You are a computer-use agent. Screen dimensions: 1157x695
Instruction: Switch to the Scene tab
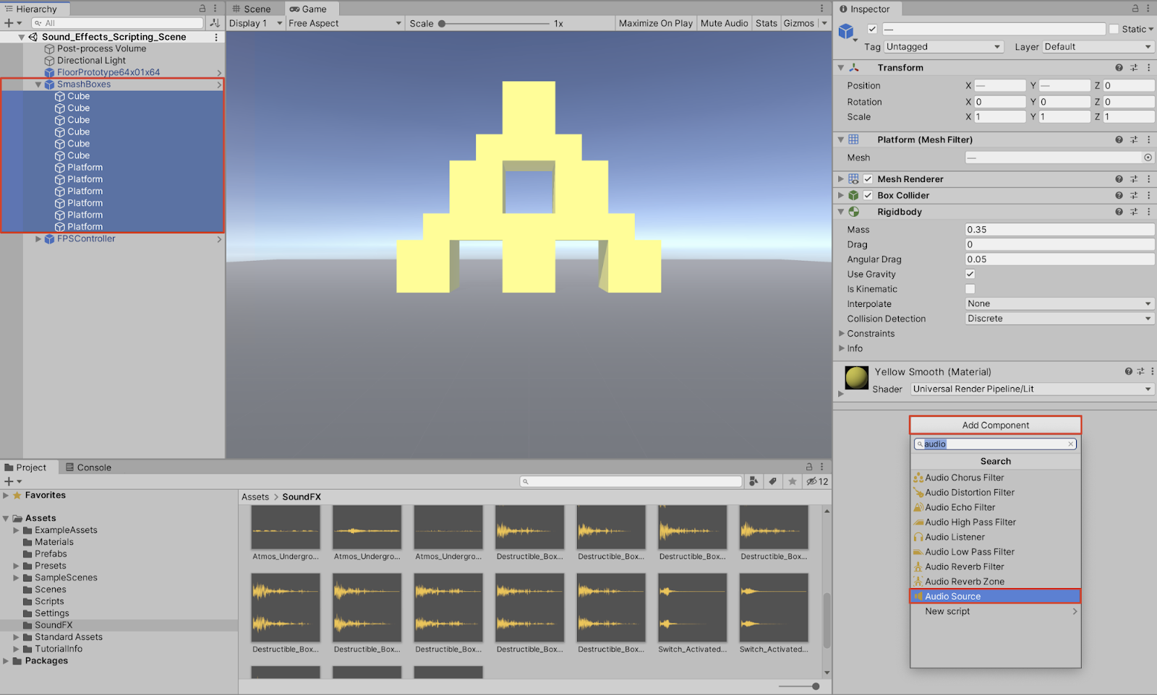252,9
